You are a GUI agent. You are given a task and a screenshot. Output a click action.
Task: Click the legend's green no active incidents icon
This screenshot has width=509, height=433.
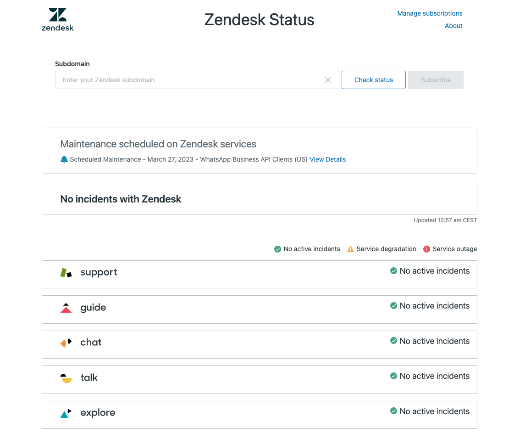[x=277, y=249]
